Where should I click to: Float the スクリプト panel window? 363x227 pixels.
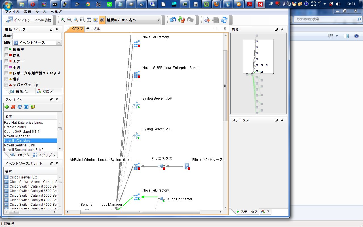click(x=52, y=100)
